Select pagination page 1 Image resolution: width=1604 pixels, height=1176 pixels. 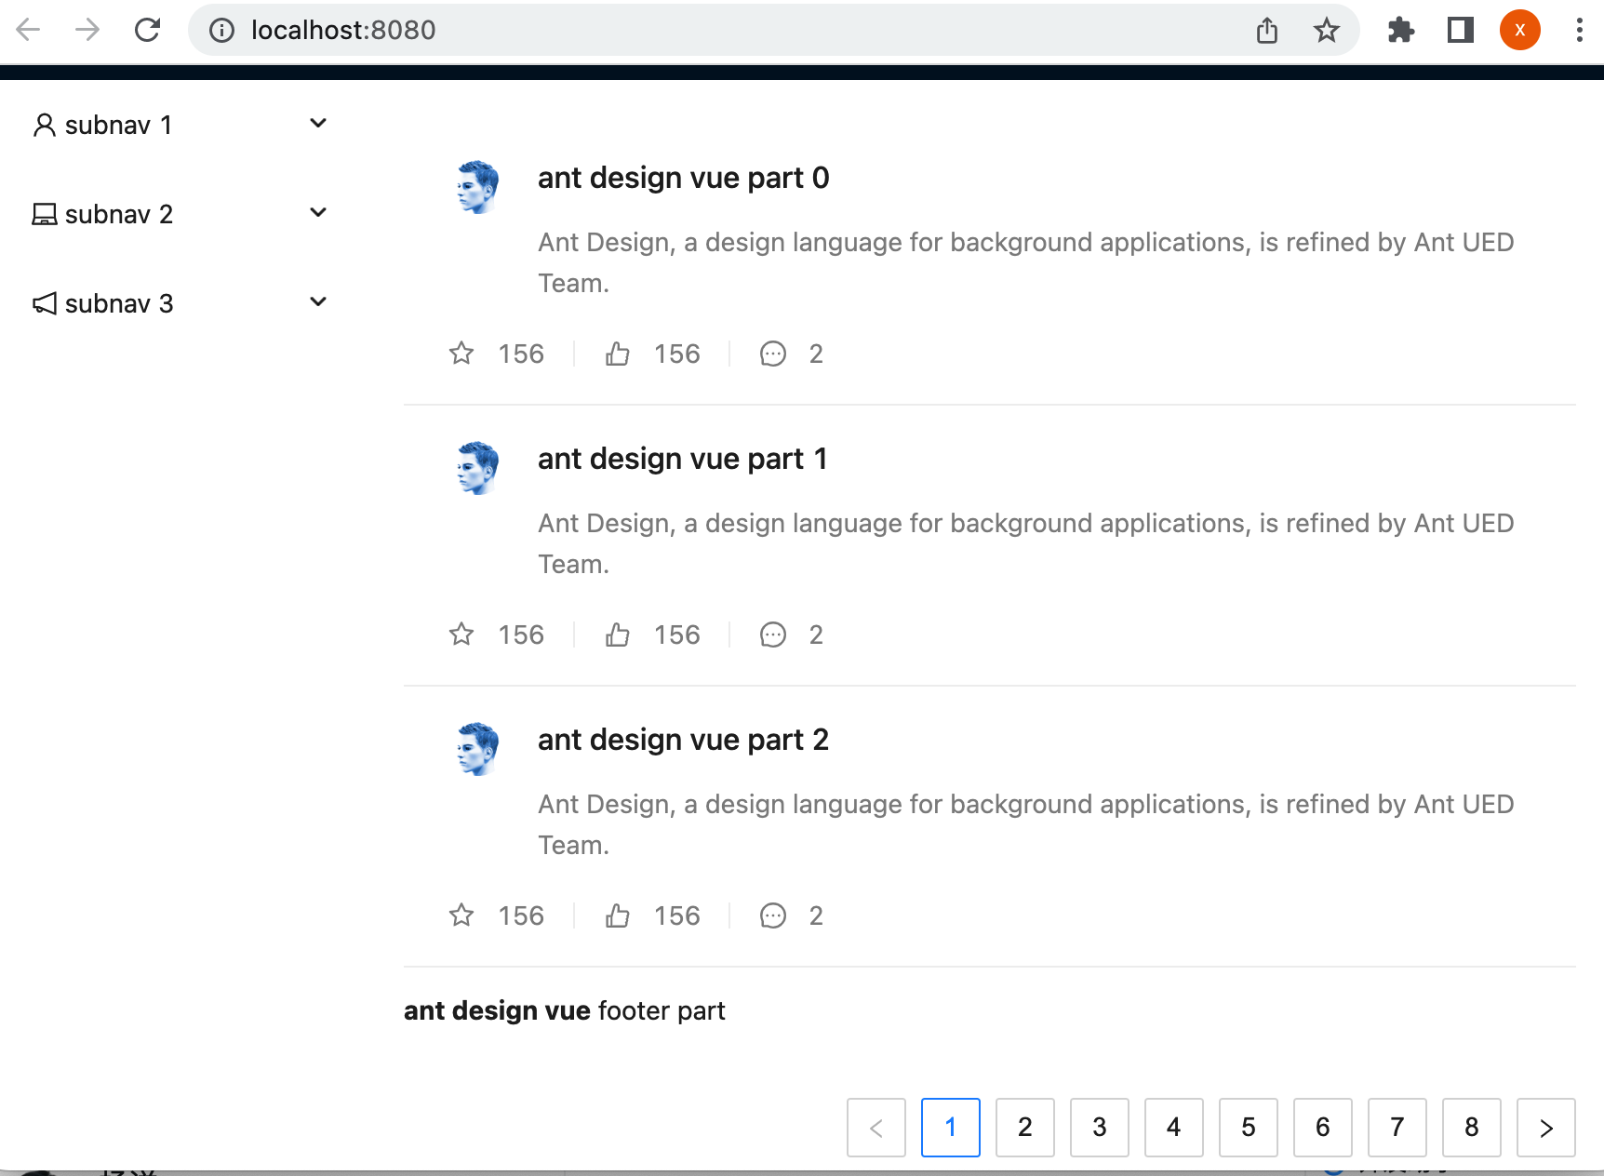click(x=951, y=1128)
